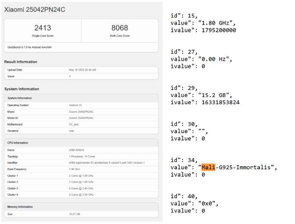Click the "1.80 GHz" value line
295x224 pixels.
pos(203,23)
